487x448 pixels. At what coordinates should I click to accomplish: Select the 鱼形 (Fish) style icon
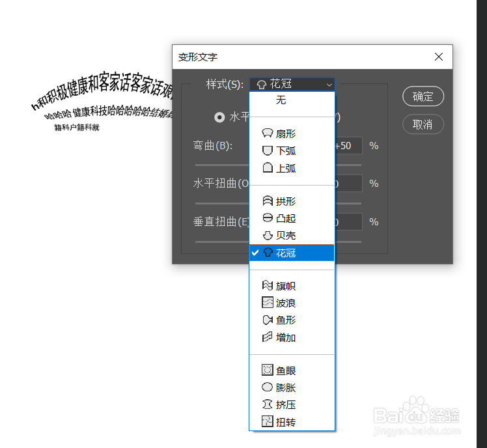[268, 320]
